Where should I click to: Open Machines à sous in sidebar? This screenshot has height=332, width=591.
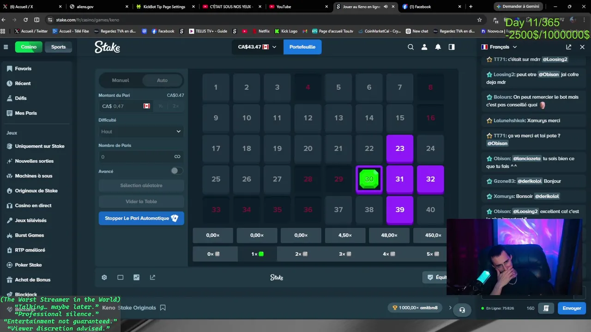pos(33,176)
